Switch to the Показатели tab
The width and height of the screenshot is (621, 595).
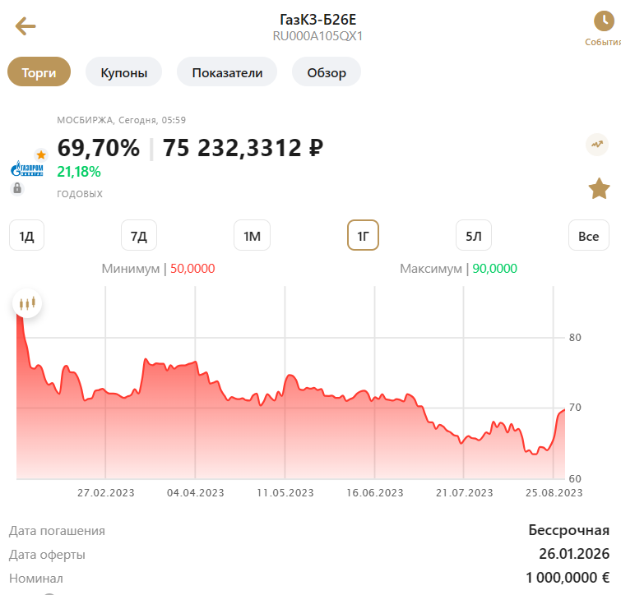click(x=227, y=72)
